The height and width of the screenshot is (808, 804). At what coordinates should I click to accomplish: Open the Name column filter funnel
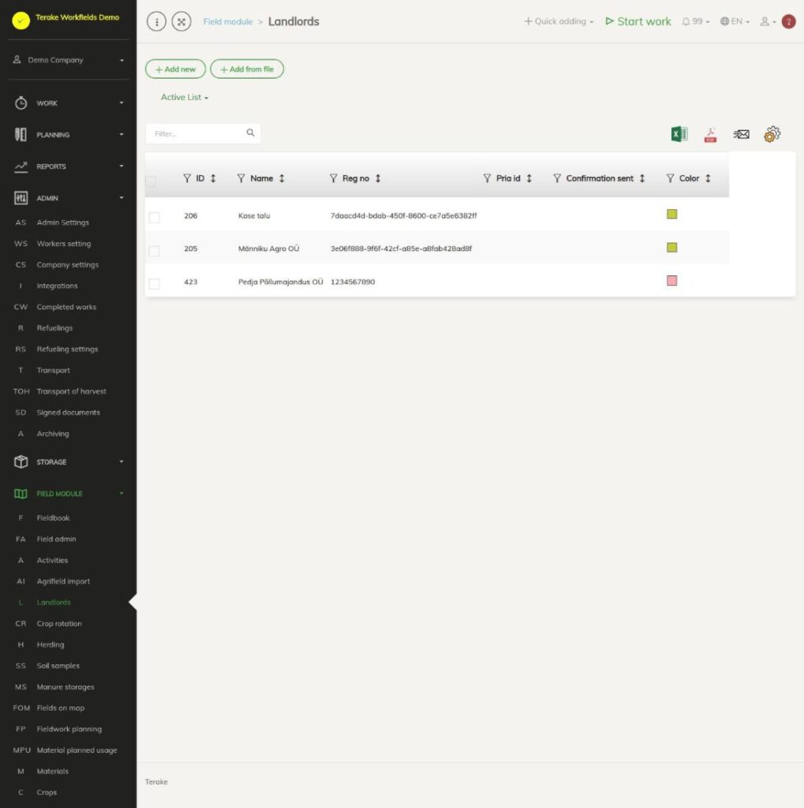241,178
